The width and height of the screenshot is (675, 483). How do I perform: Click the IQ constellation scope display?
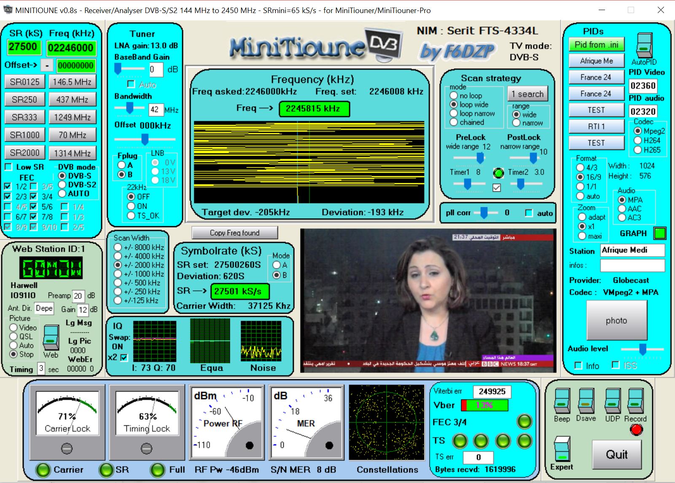154,341
